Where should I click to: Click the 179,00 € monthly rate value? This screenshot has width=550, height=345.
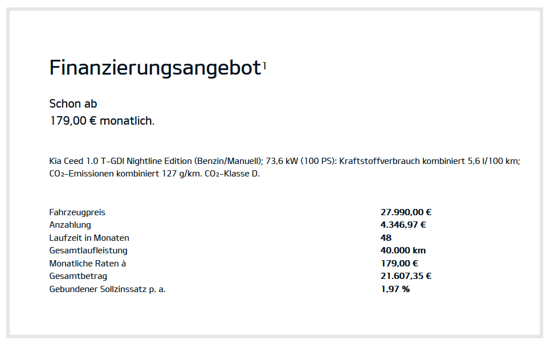point(400,264)
